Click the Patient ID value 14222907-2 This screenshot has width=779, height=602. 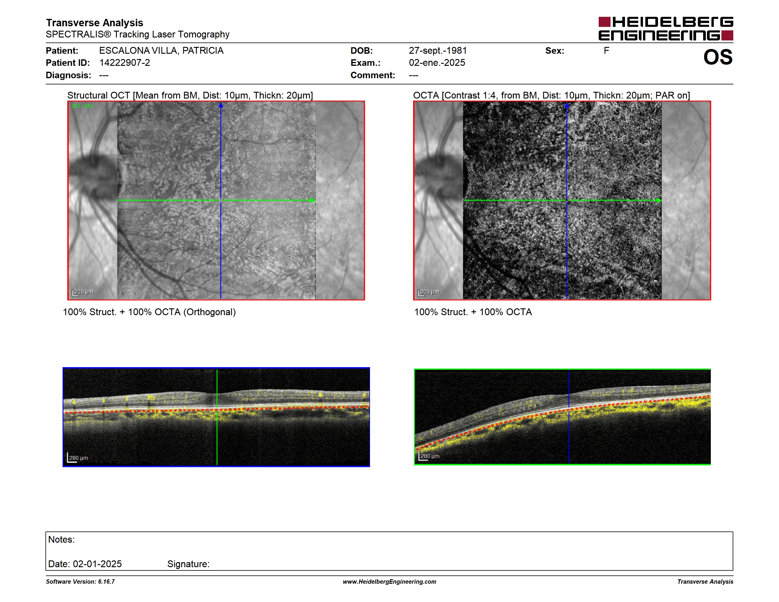coord(125,63)
